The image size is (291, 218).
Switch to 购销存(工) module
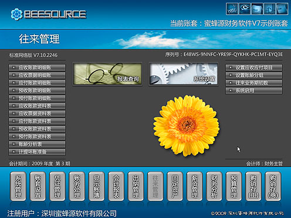point(253,186)
